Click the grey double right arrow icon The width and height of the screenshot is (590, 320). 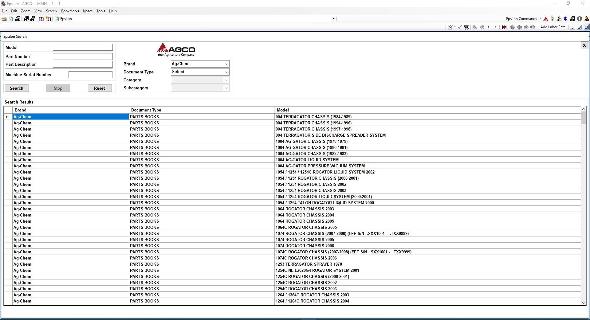(533, 27)
